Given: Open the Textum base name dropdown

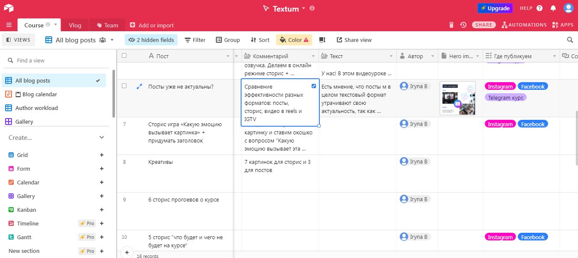Looking at the screenshot, I should pyautogui.click(x=304, y=8).
